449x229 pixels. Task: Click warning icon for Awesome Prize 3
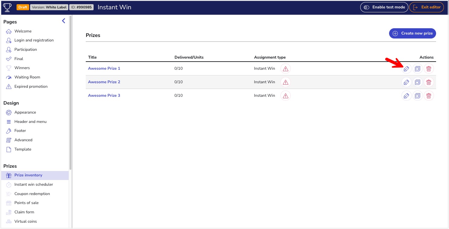[286, 96]
